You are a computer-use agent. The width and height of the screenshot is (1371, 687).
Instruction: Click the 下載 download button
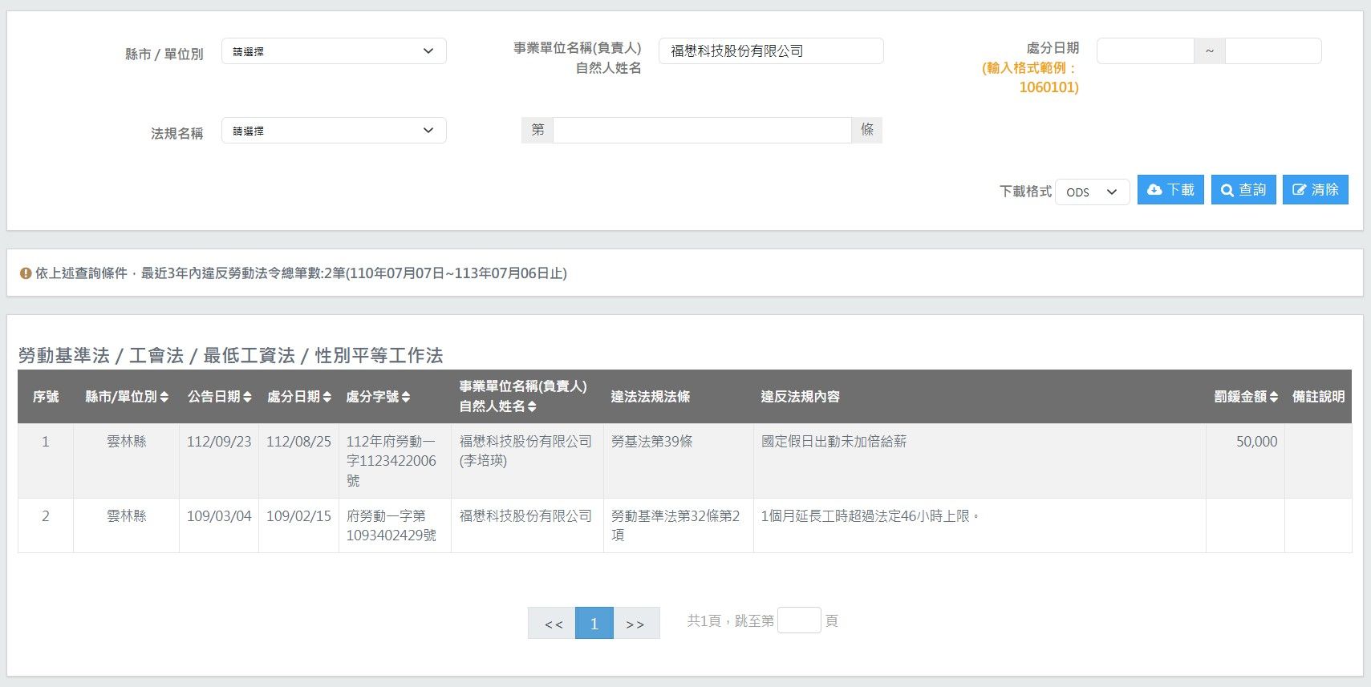[x=1170, y=190]
